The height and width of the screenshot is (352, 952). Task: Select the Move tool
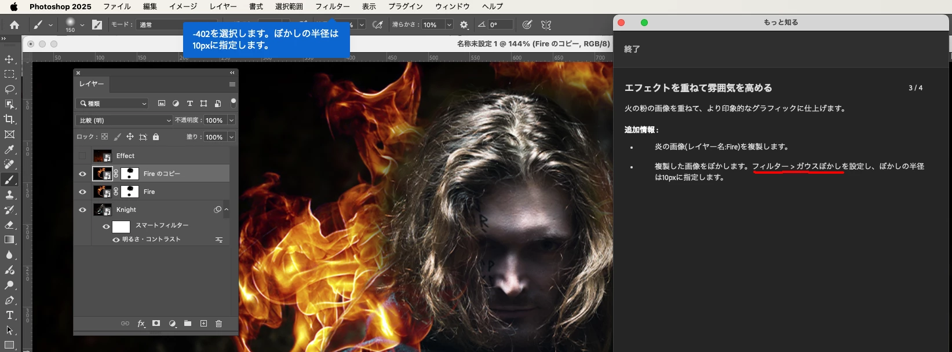10,60
